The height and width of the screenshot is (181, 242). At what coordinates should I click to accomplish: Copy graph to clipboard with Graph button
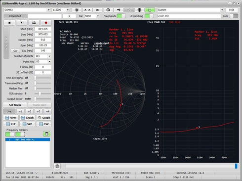[44, 118]
